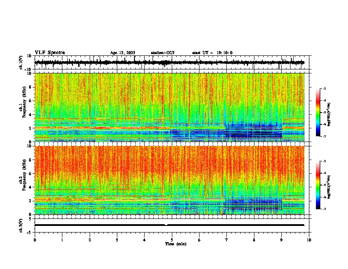Image resolution: width=348 pixels, height=269 pixels.
Task: Click the "-3" tick on ch.1 colorbar
Action: click(x=324, y=88)
